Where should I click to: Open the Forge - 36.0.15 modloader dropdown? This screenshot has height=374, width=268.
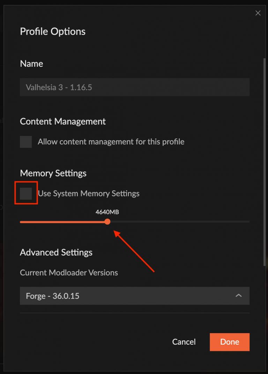pyautogui.click(x=135, y=296)
